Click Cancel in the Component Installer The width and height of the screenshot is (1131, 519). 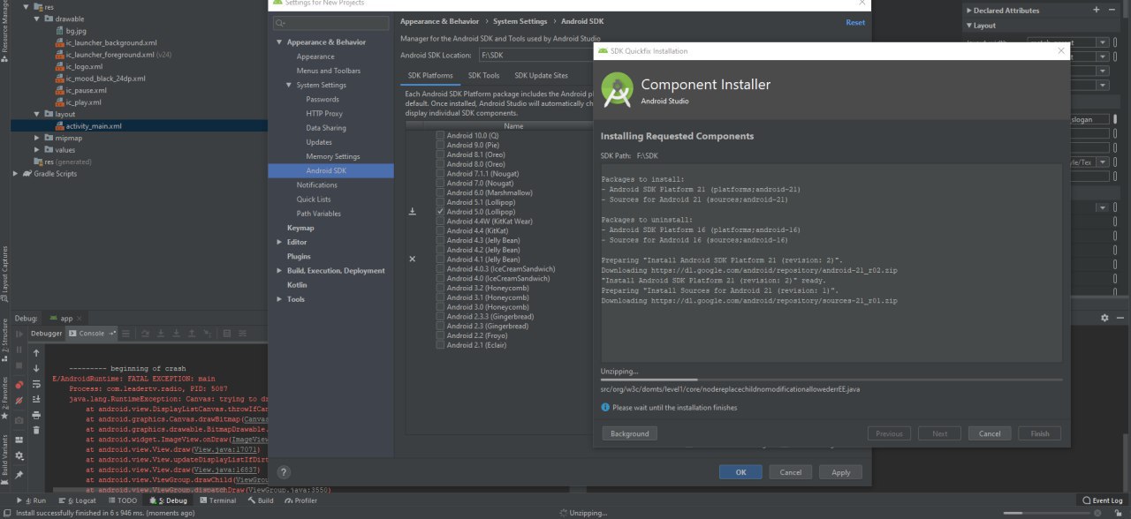point(990,433)
